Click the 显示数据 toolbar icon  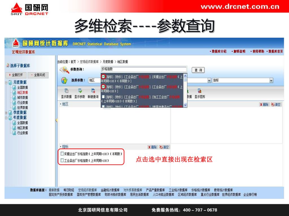tap(66, 91)
